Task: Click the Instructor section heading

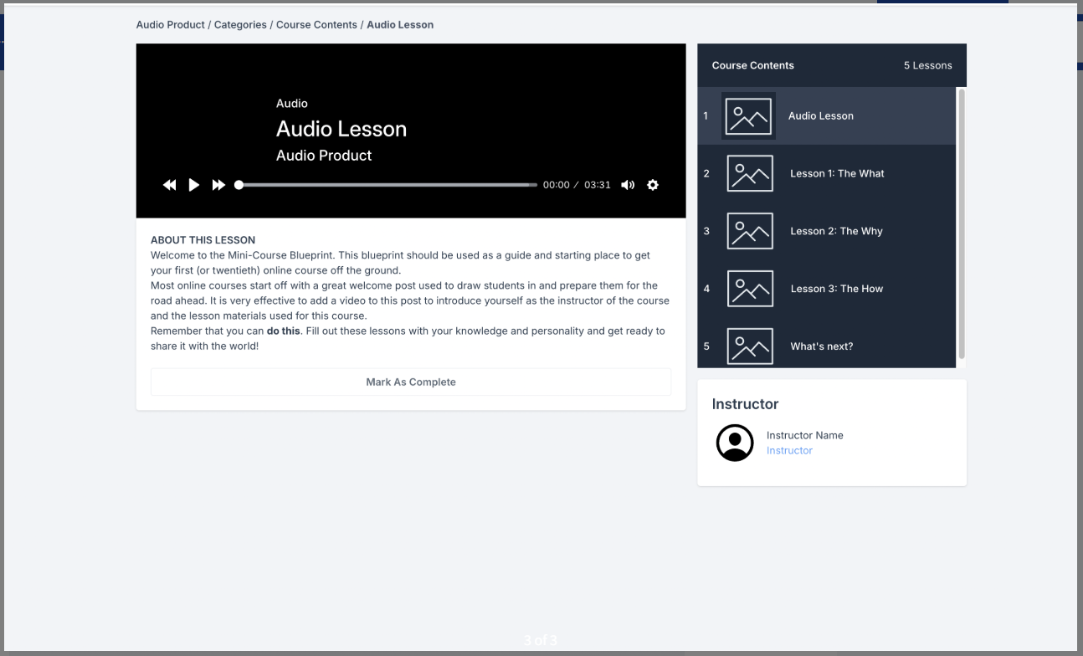Action: pos(745,404)
